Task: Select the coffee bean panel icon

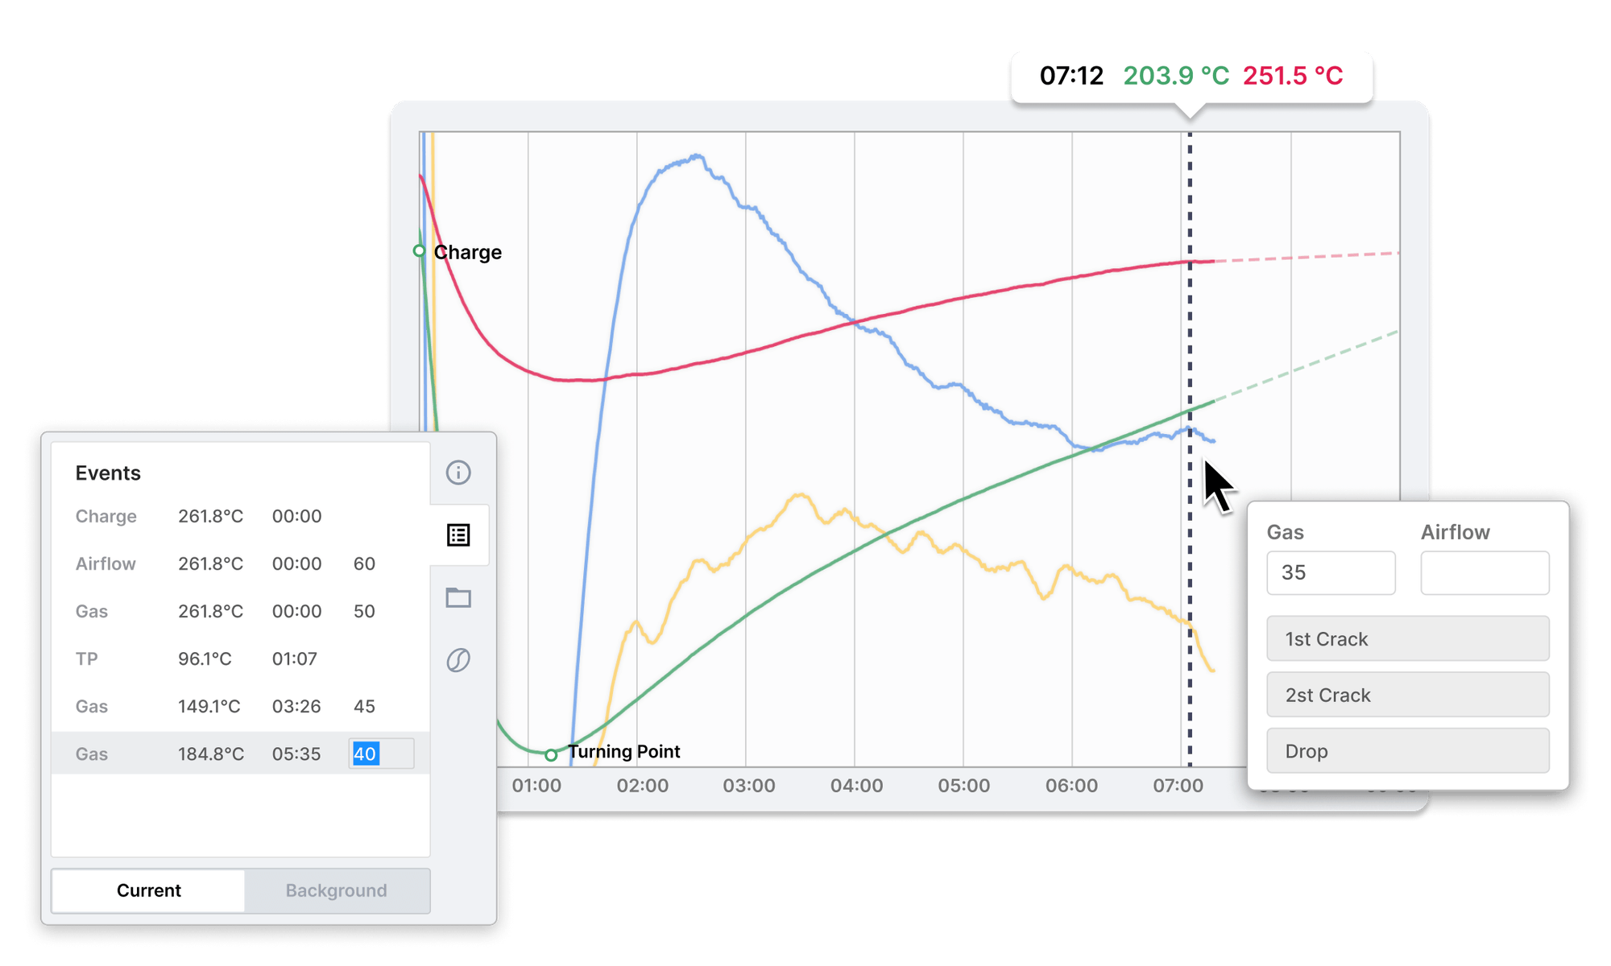Action: click(x=458, y=659)
